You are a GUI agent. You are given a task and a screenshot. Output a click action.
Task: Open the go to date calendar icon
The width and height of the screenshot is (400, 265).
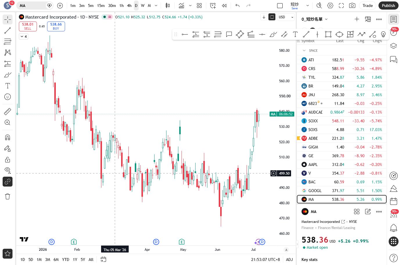[x=103, y=259]
